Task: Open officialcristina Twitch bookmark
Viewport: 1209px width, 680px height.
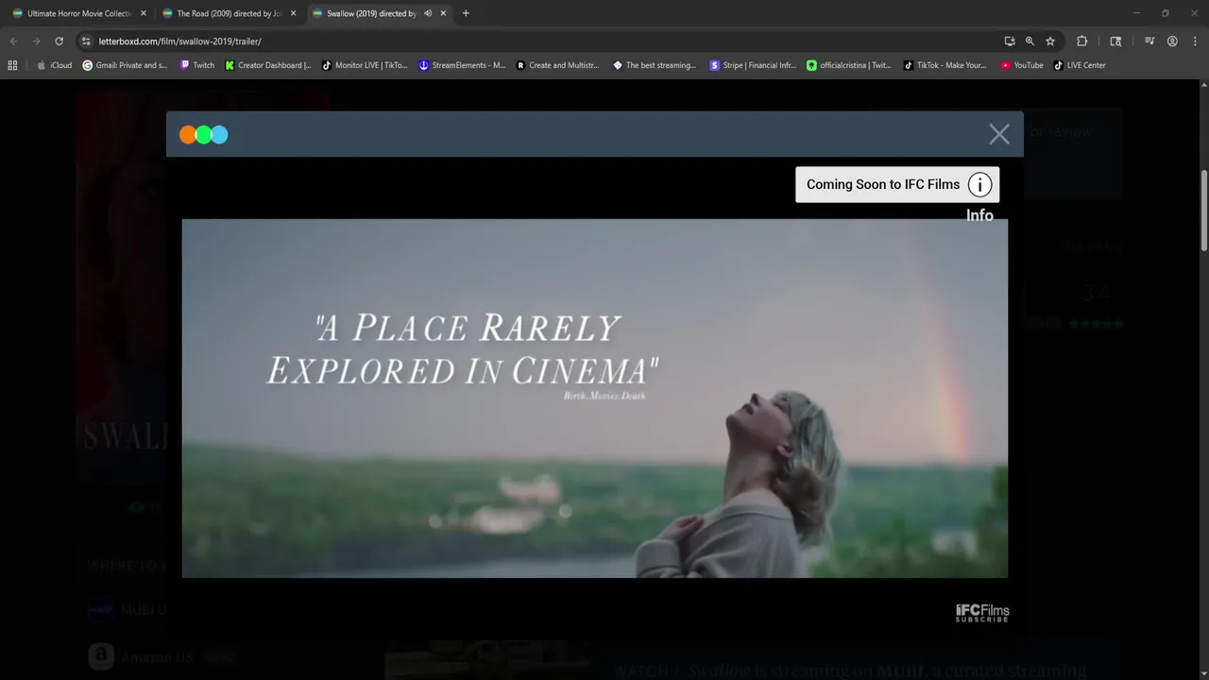Action: (x=848, y=65)
